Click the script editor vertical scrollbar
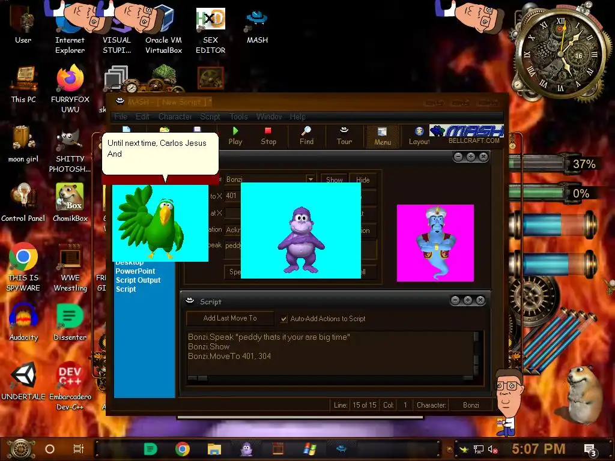Image resolution: width=615 pixels, height=461 pixels. (476, 353)
